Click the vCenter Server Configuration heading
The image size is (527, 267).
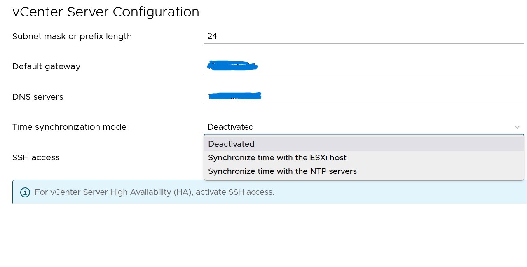coord(106,12)
